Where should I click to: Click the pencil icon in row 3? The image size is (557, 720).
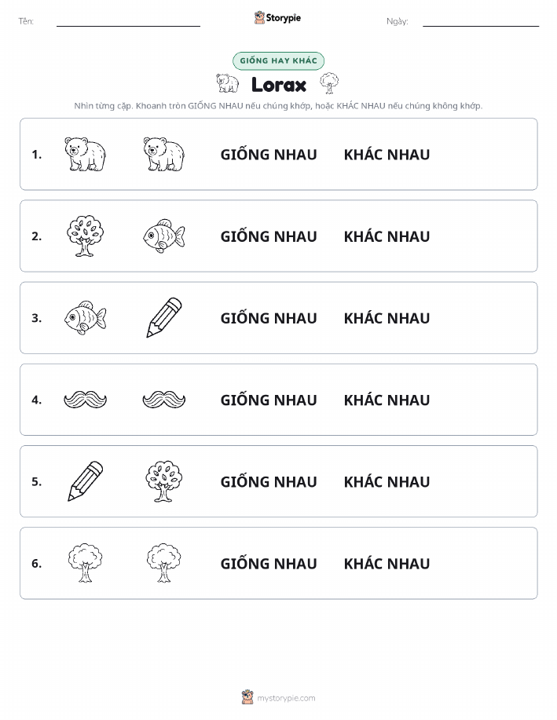coord(164,318)
